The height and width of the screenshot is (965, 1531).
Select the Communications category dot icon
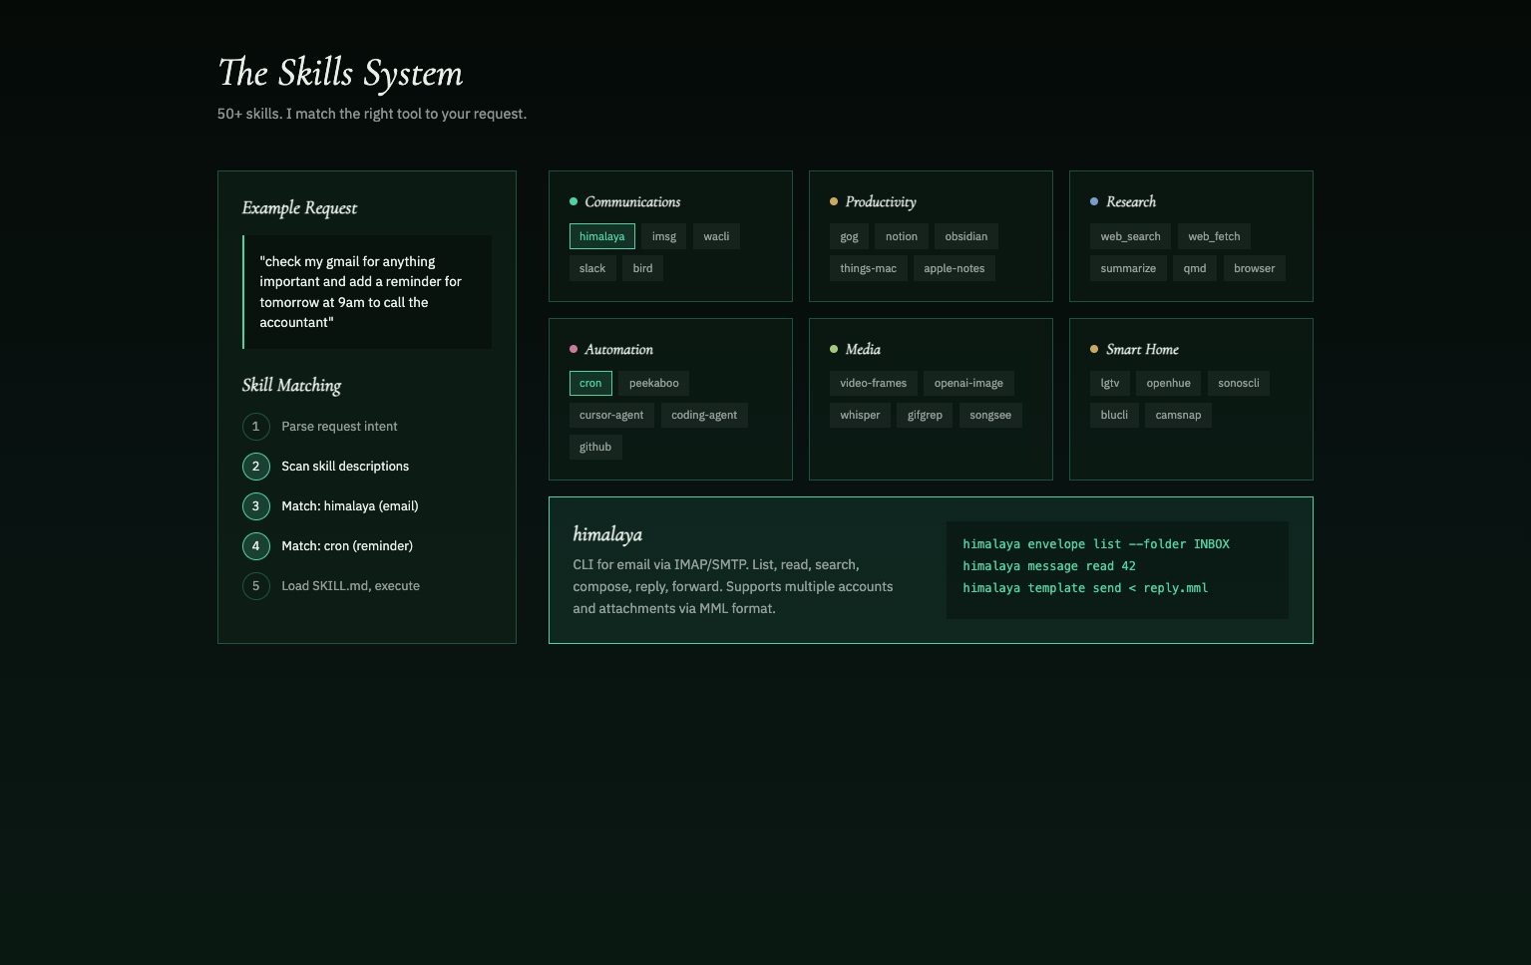click(x=573, y=200)
